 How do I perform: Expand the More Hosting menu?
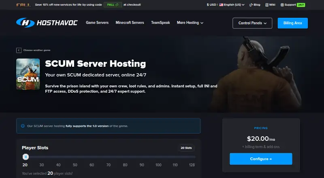point(190,23)
